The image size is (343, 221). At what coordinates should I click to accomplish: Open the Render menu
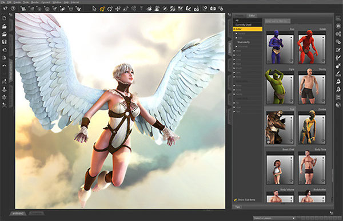point(34,2)
